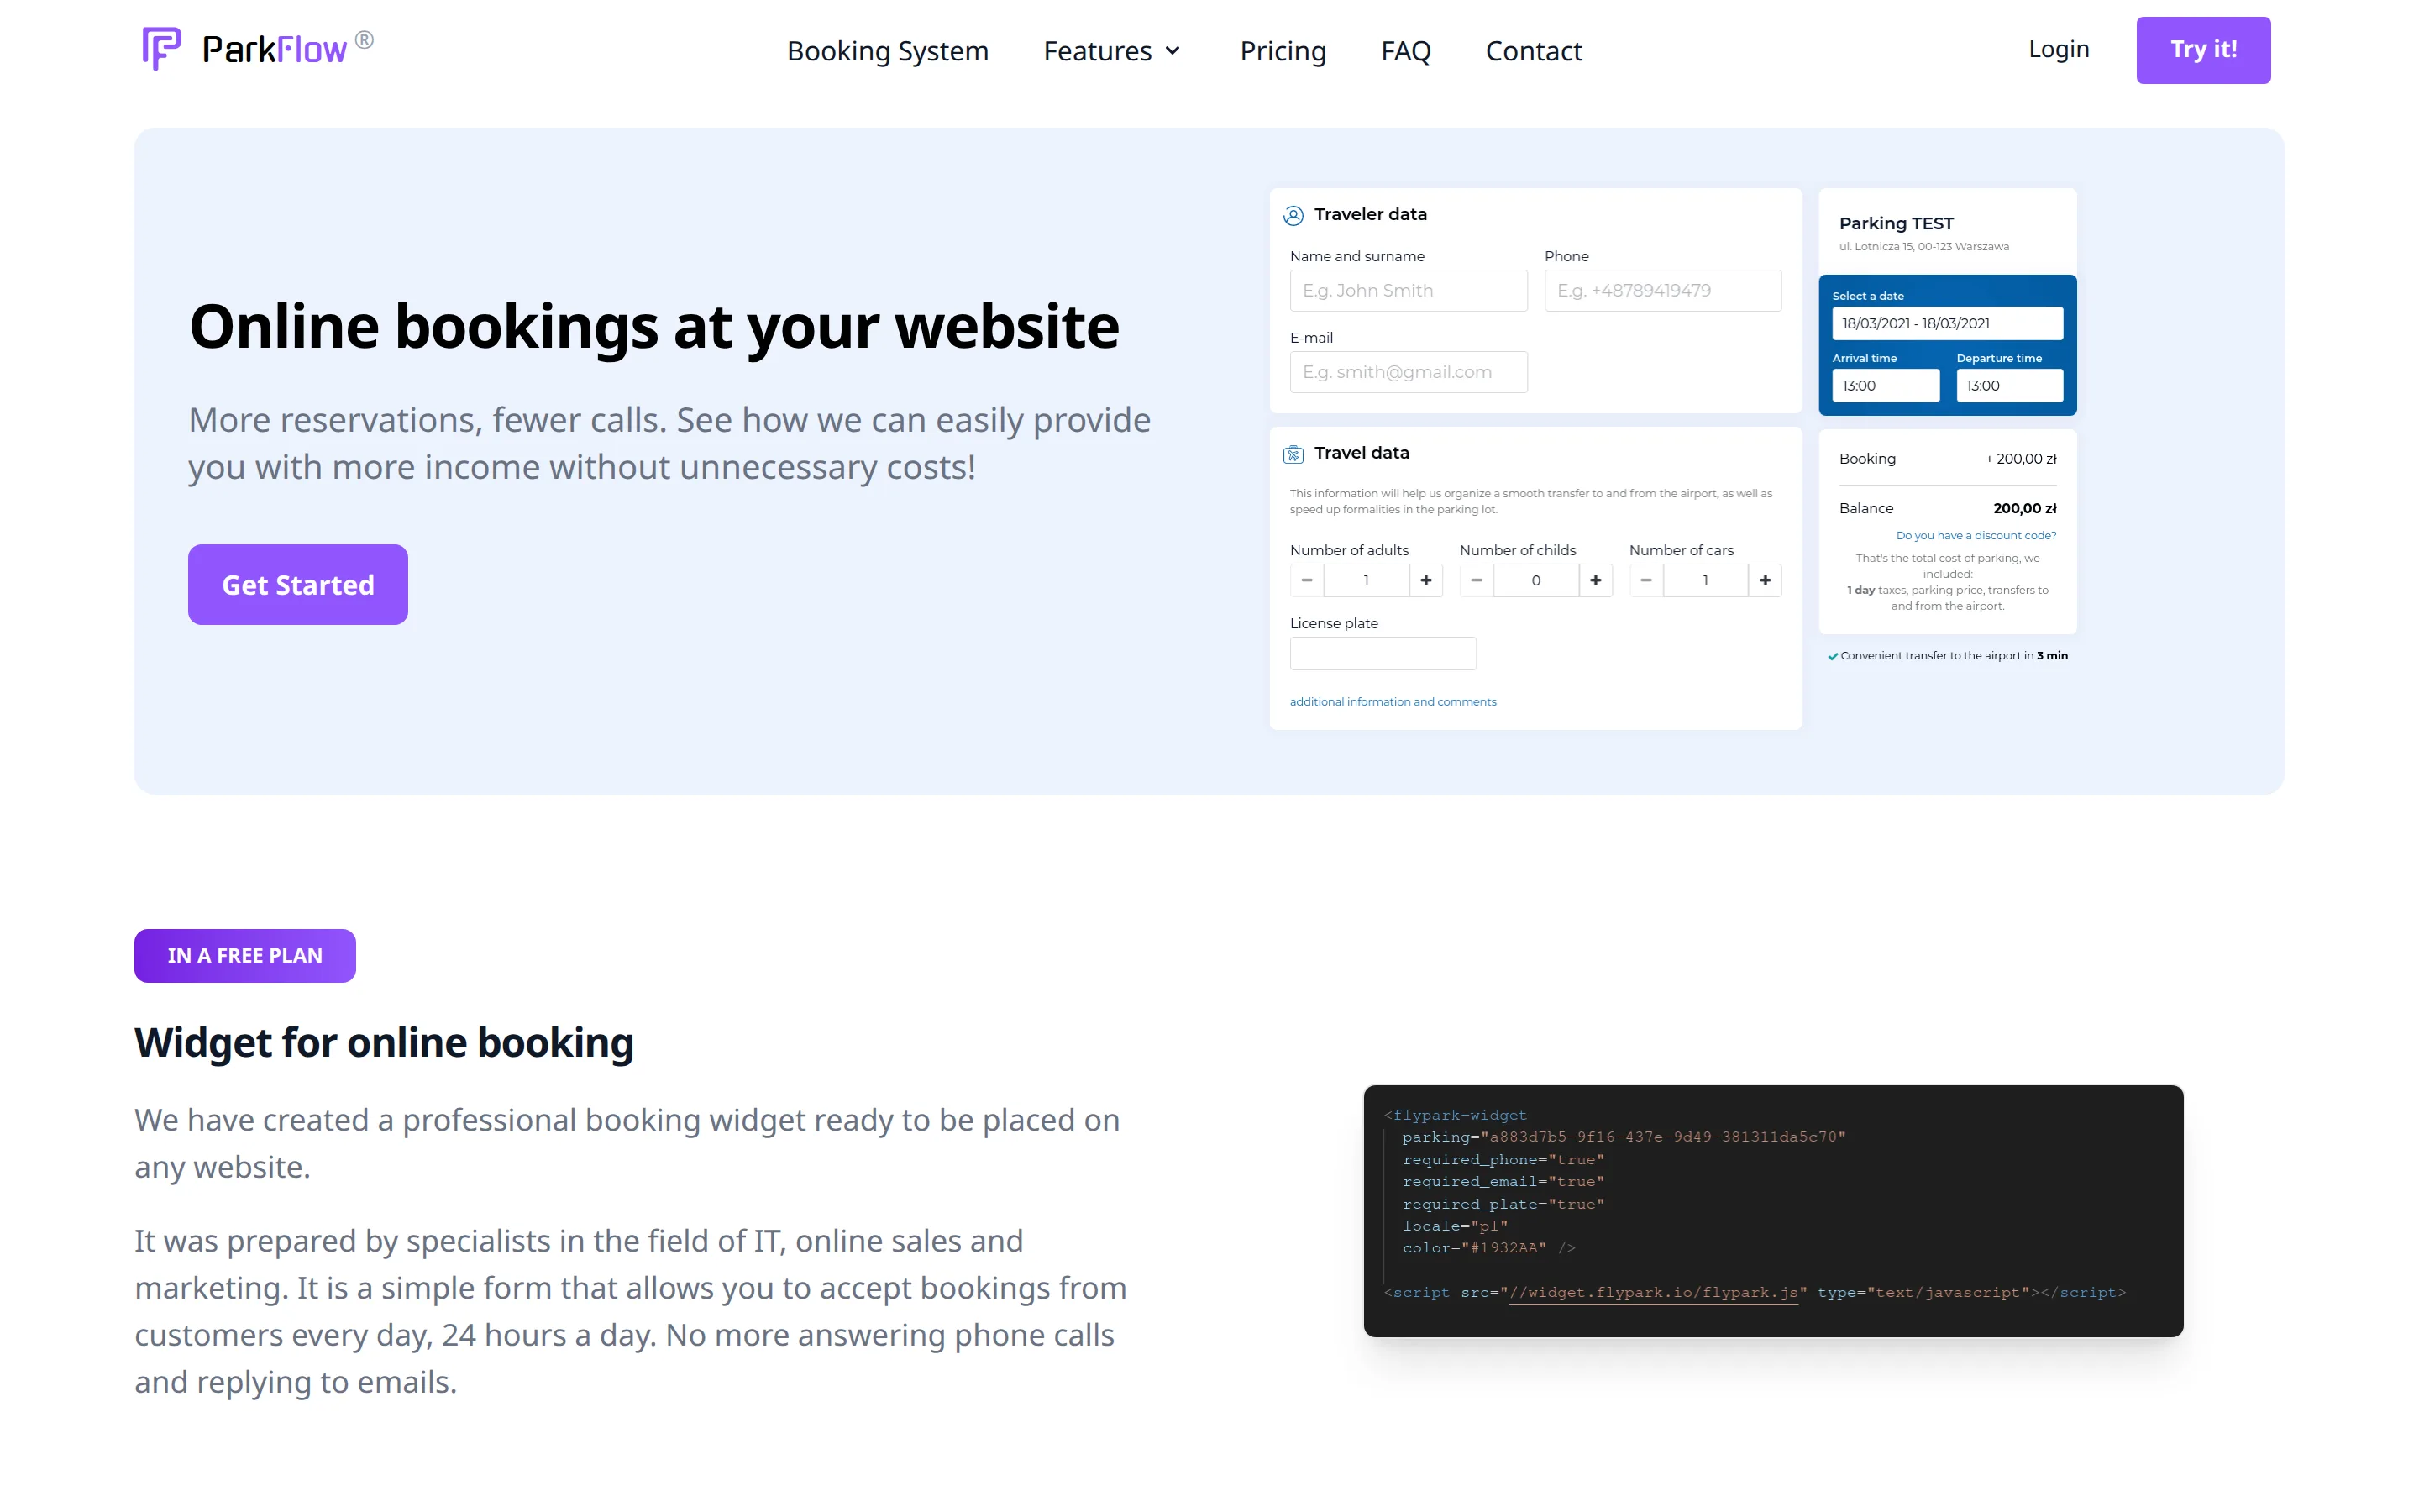Go to the Pricing page
The height and width of the screenshot is (1512, 2419).
click(x=1283, y=51)
